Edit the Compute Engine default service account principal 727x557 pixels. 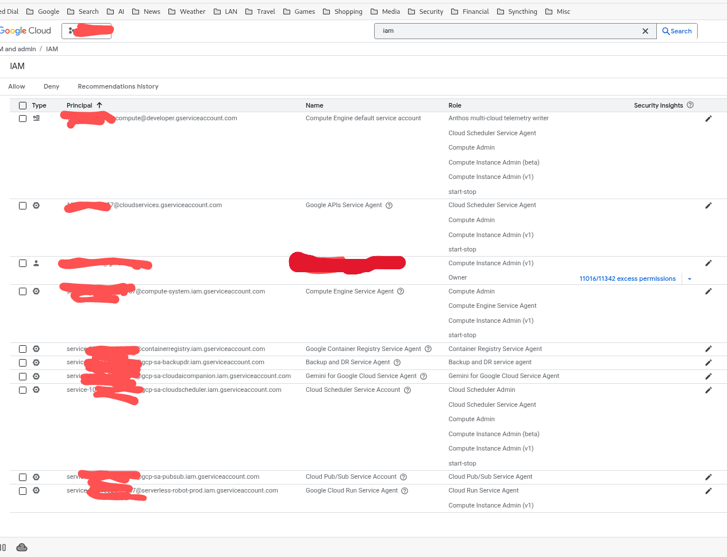click(x=708, y=119)
